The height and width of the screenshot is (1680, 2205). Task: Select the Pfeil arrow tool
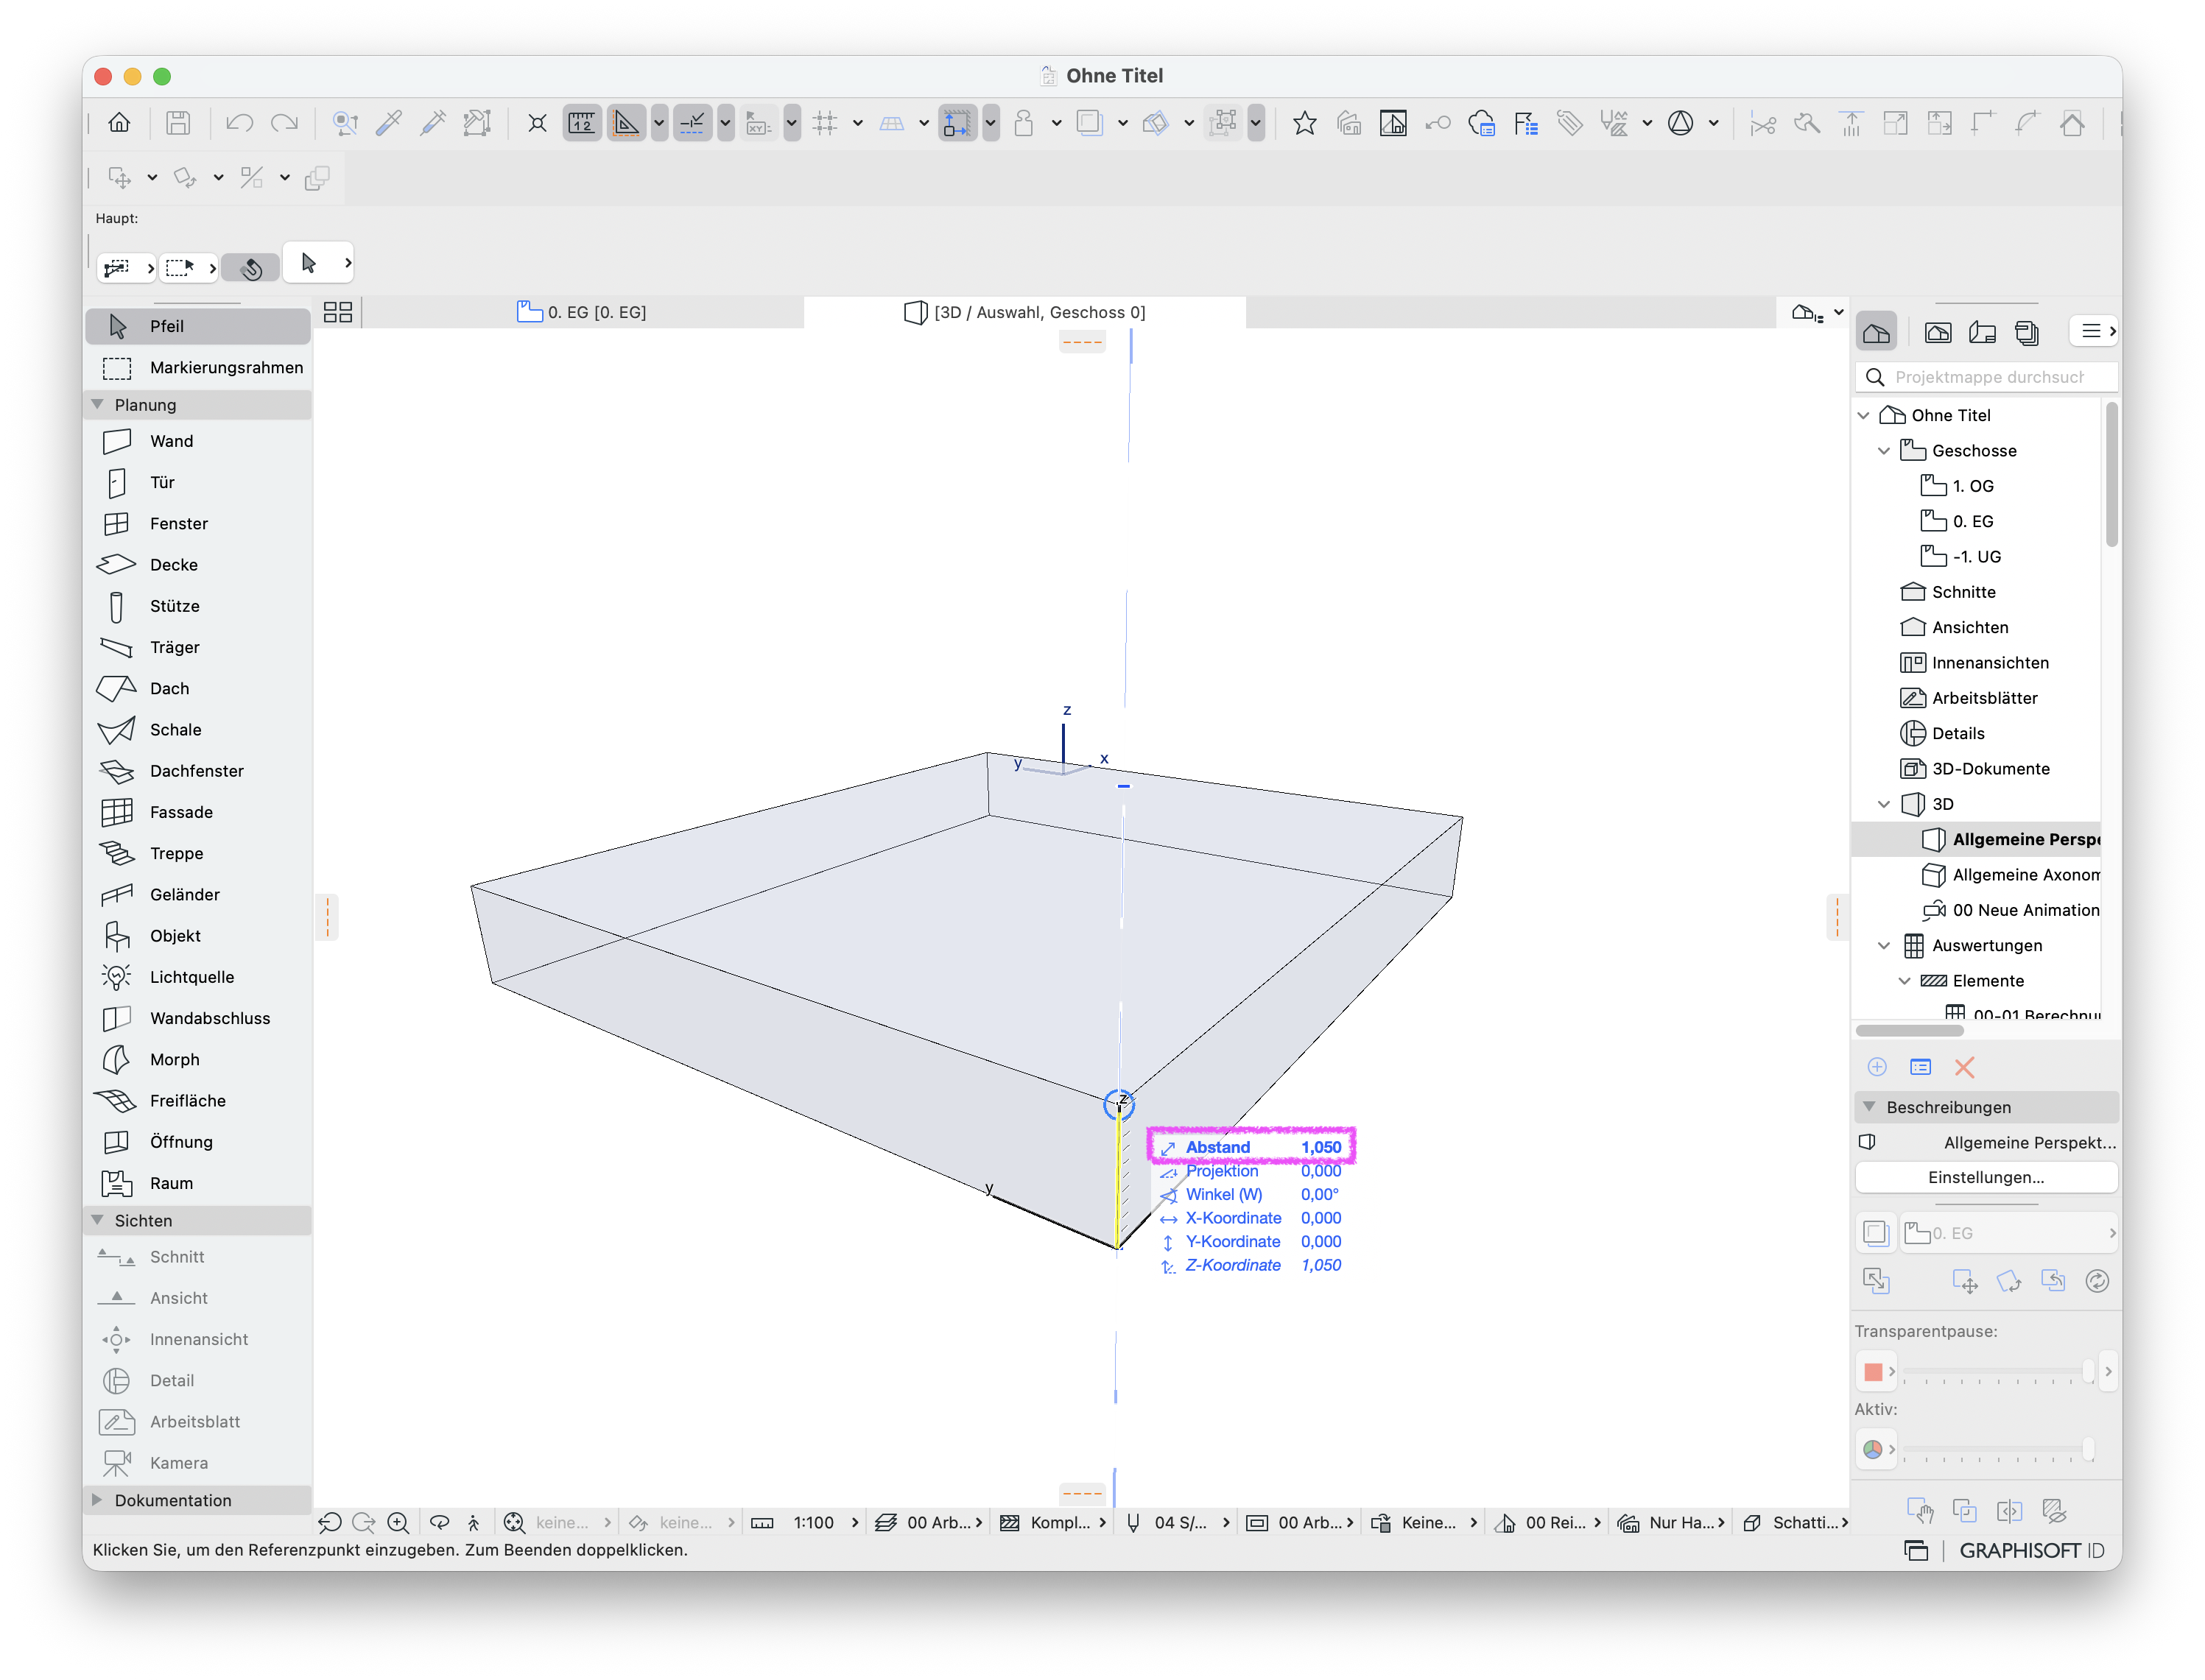[197, 326]
